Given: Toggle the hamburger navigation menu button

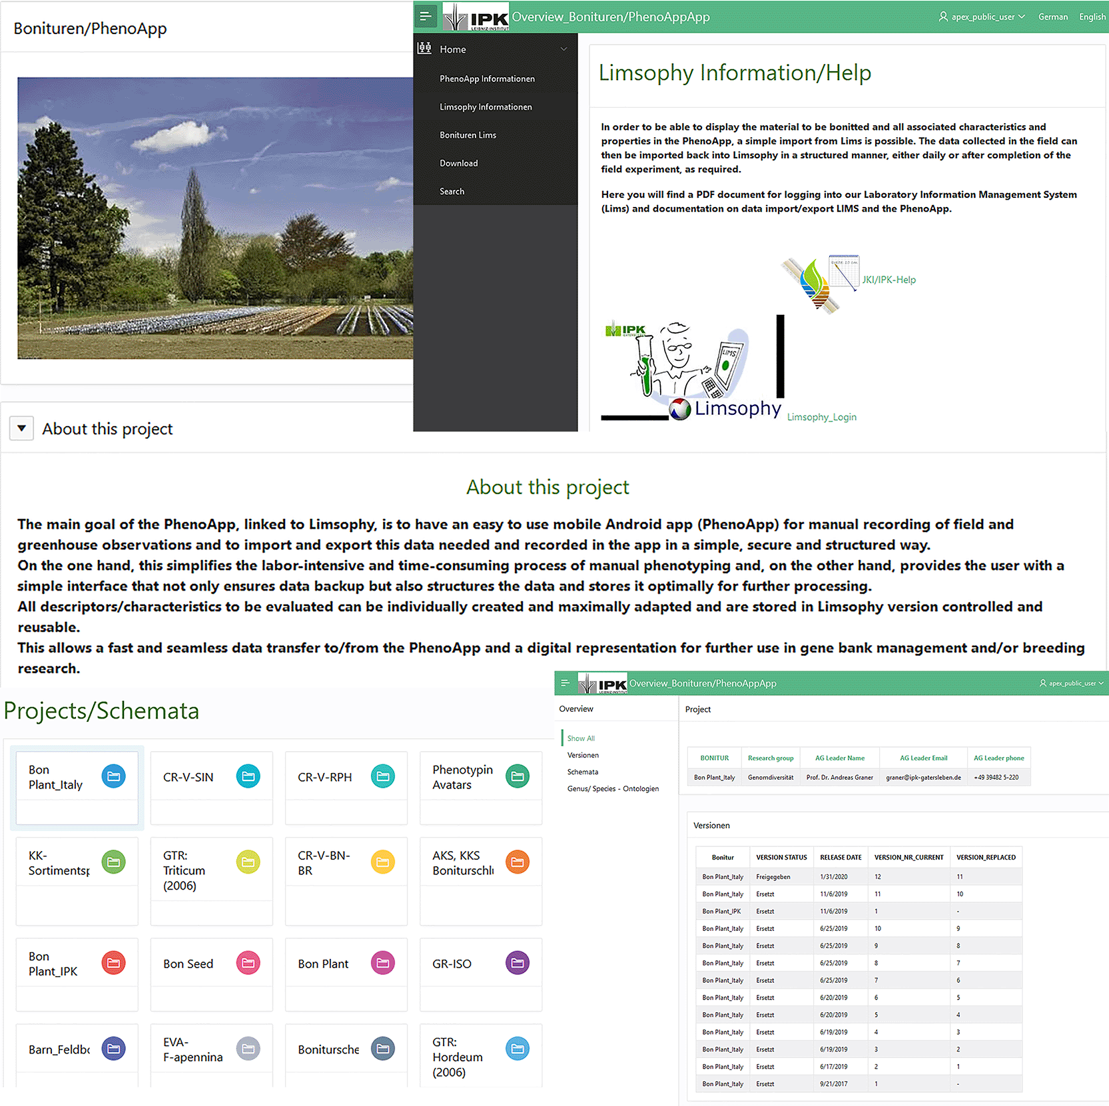Looking at the screenshot, I should (426, 17).
